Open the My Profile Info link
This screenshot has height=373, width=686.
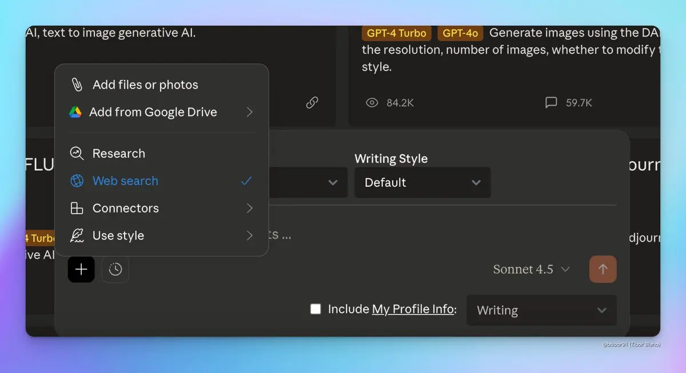point(413,310)
